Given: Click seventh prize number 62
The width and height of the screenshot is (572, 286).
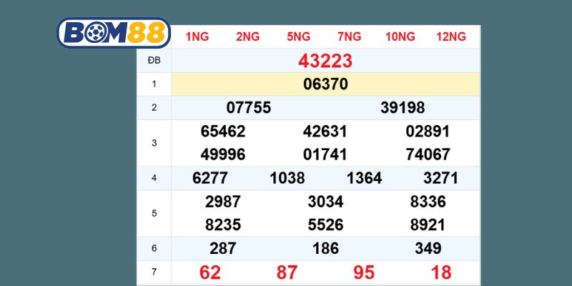Looking at the screenshot, I should click(x=210, y=273).
